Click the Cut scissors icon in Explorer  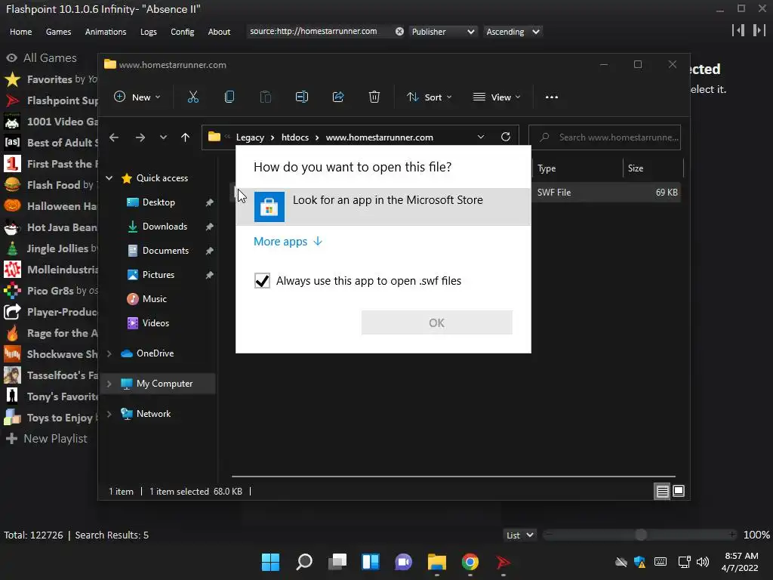tap(192, 97)
